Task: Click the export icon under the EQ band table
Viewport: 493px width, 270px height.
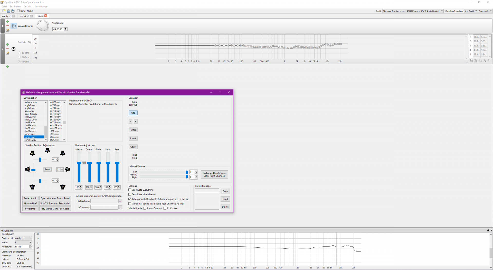Action: (476, 61)
